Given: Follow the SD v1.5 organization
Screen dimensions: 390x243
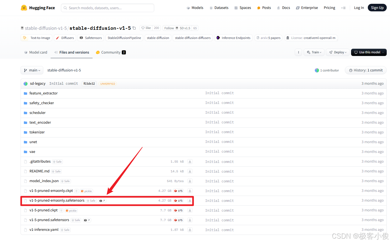Looking at the screenshot, I should coord(169,28).
